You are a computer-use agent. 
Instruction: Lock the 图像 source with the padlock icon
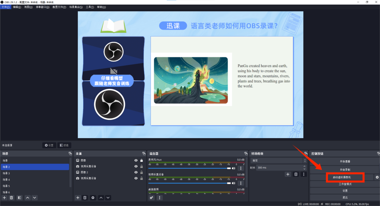tap(141, 160)
